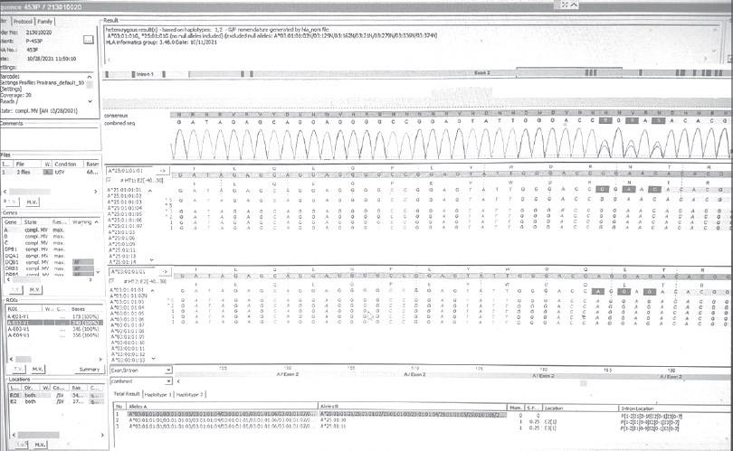Switch to the Protocol tab
The image size is (733, 451).
coord(24,20)
